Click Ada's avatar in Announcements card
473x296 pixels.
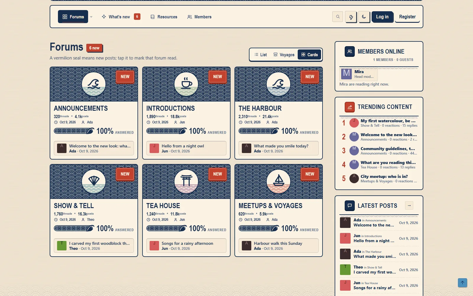(x=62, y=148)
